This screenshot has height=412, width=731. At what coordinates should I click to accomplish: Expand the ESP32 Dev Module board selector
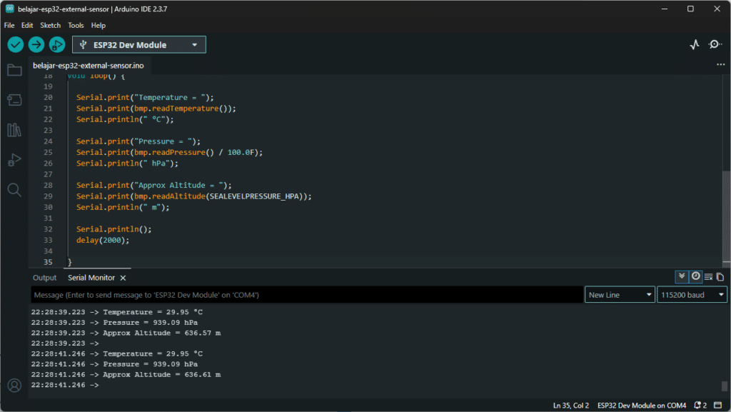[x=139, y=45]
